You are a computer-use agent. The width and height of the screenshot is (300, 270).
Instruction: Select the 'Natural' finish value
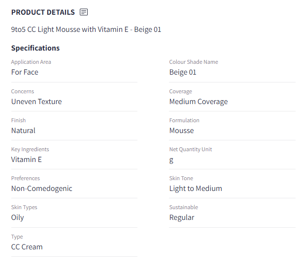[x=23, y=131]
